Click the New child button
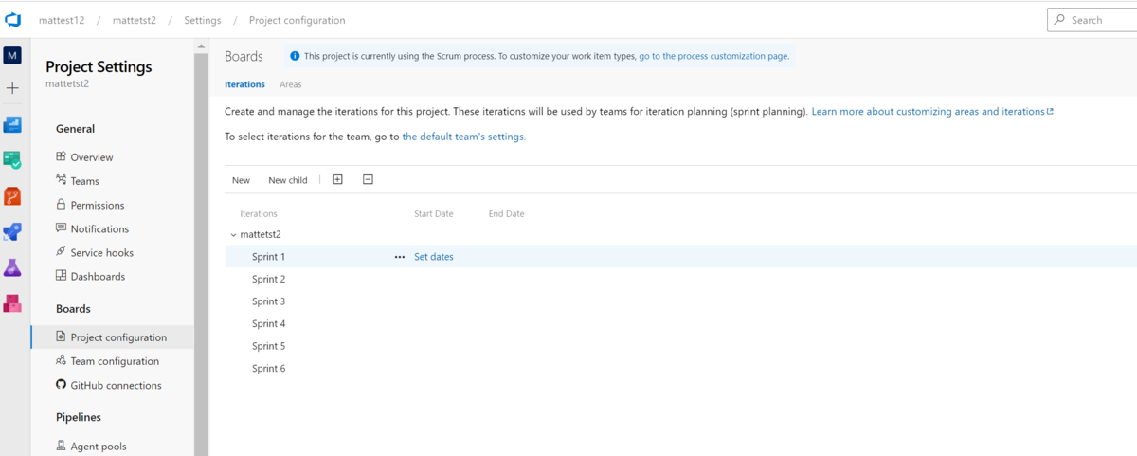 (x=288, y=180)
